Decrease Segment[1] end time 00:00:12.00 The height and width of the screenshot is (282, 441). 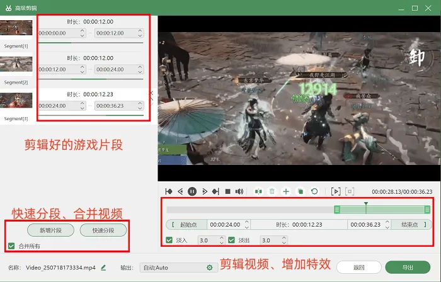pyautogui.click(x=140, y=35)
